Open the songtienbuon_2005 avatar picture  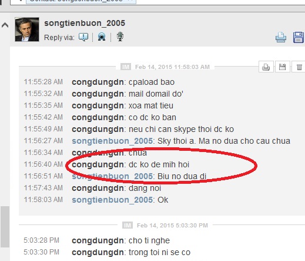click(x=27, y=29)
